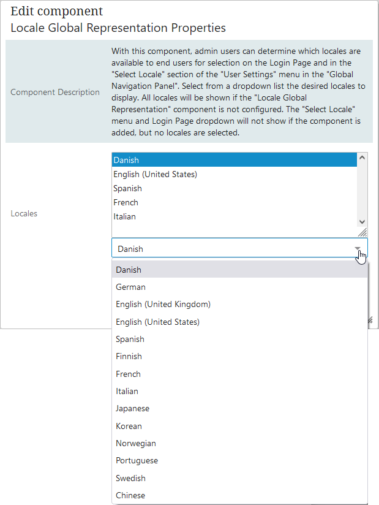This screenshot has width=379, height=505.
Task: Choose Korean from the dropdown list
Action: click(239, 426)
